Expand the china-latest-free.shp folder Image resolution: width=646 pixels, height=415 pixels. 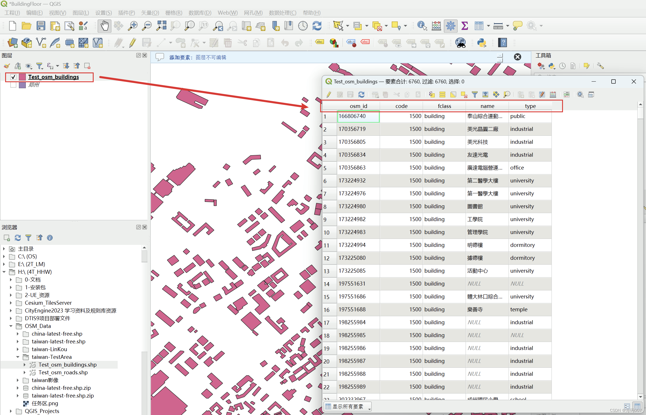pos(18,334)
